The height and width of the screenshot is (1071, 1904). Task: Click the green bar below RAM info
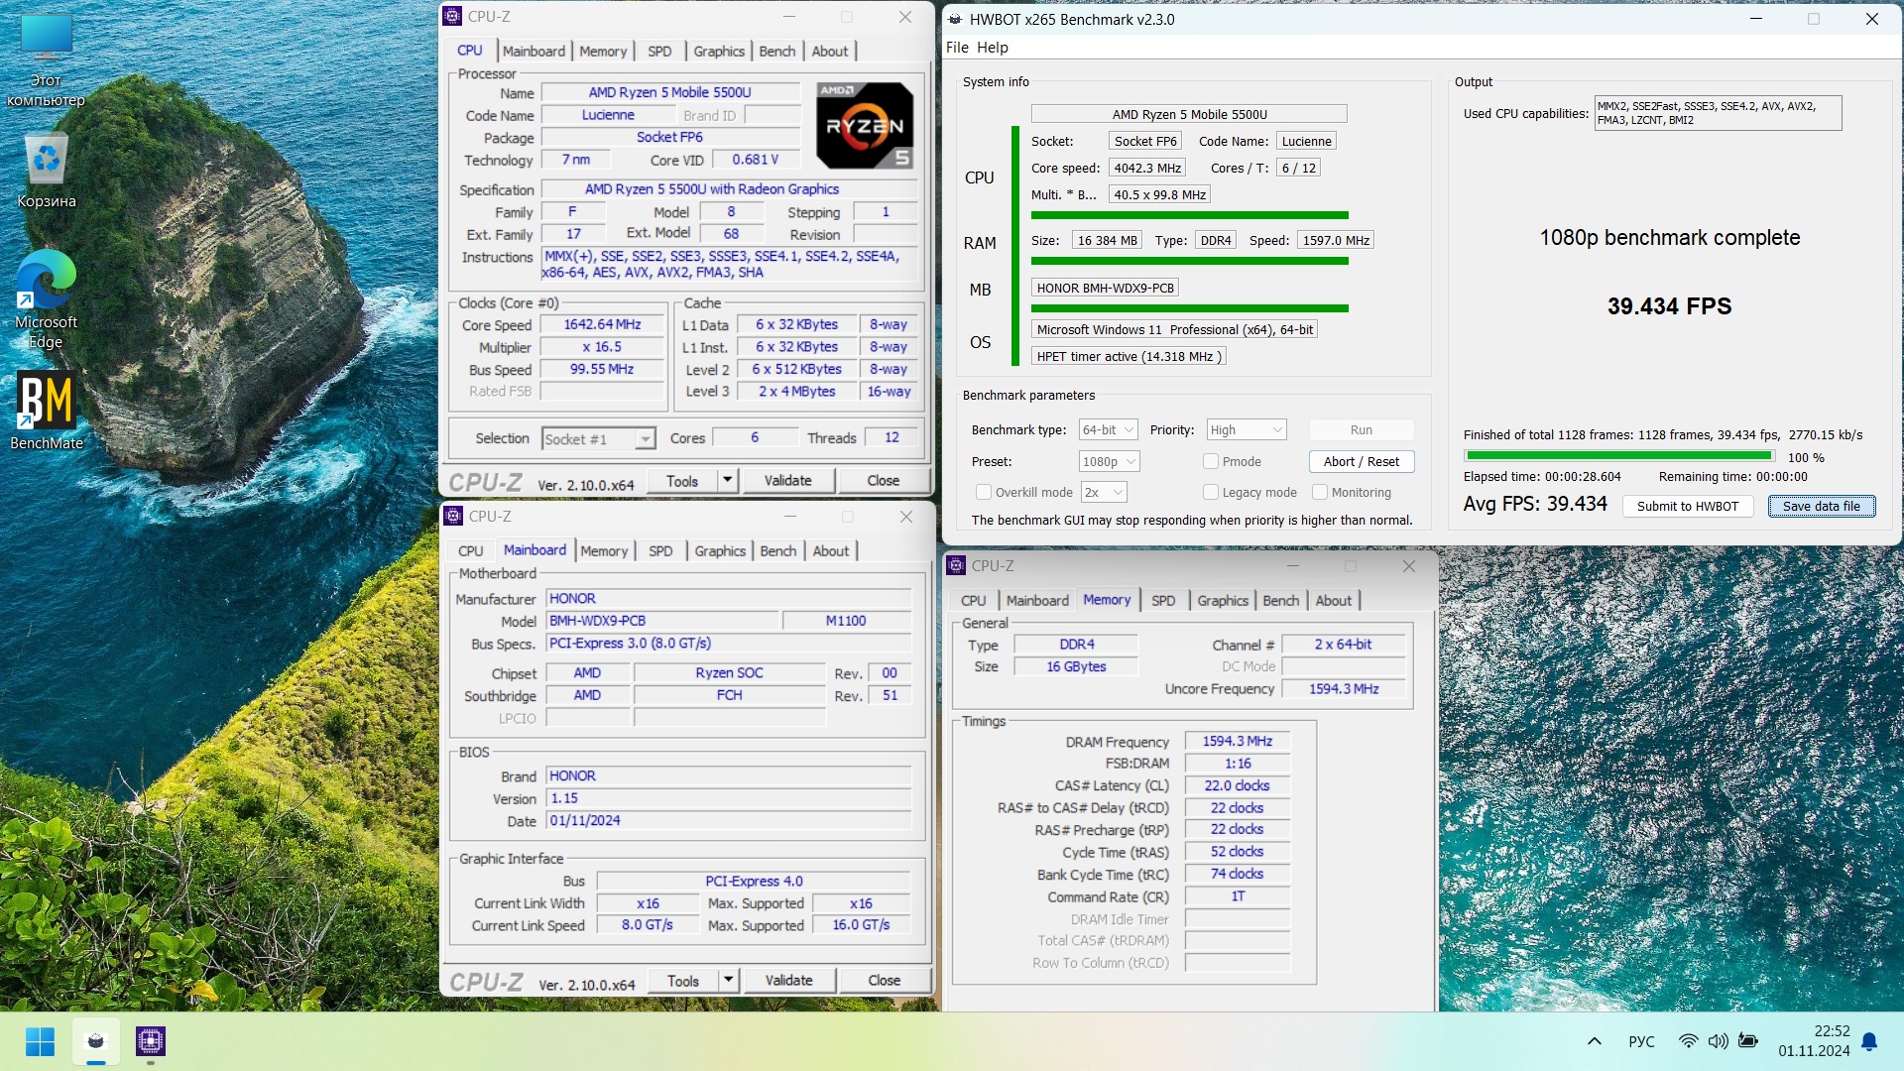[1190, 261]
